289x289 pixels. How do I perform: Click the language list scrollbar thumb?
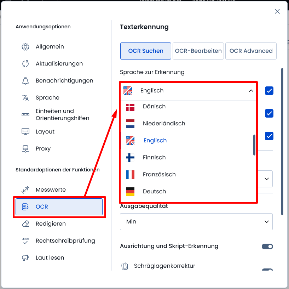[254, 145]
